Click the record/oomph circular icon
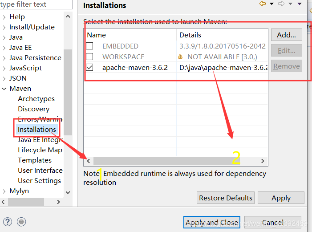 (x=21, y=222)
